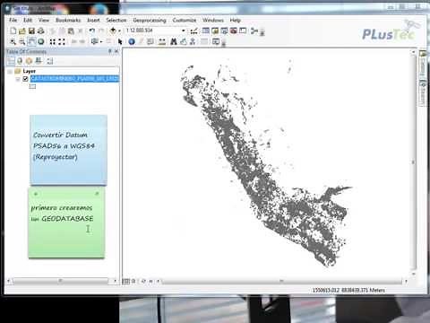Create Viewer Window tool
Image resolution: width=430 pixels, height=323 pixels.
pyautogui.click(x=216, y=41)
